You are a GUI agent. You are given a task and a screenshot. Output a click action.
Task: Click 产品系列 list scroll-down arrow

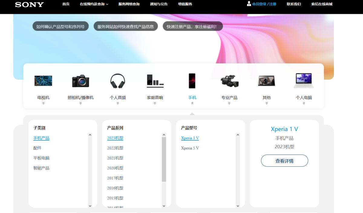pos(164,206)
